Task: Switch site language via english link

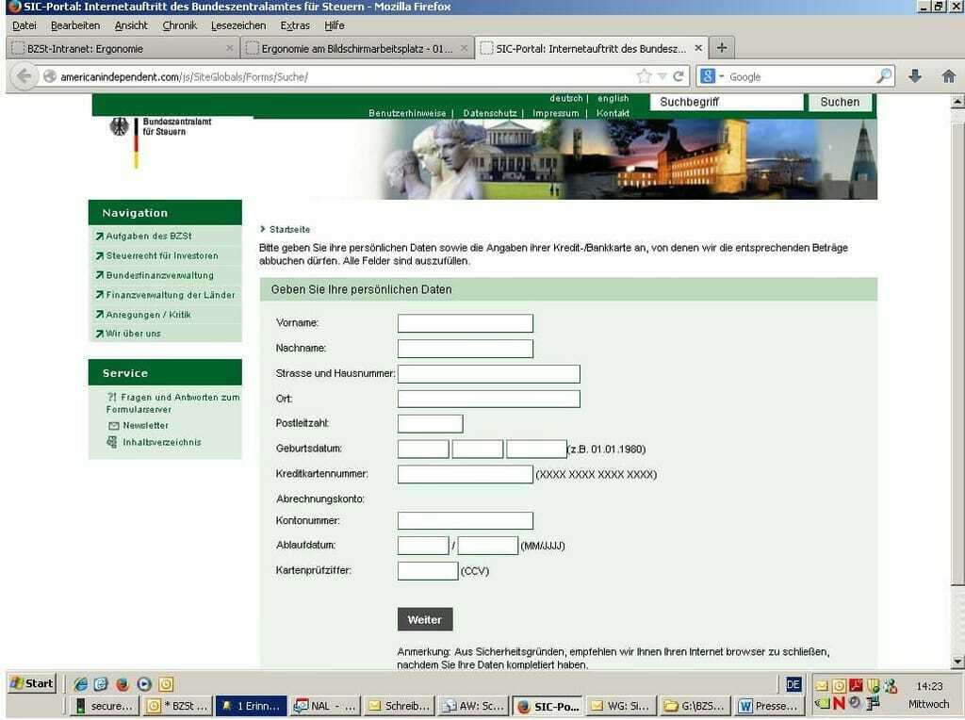Action: 613,99
